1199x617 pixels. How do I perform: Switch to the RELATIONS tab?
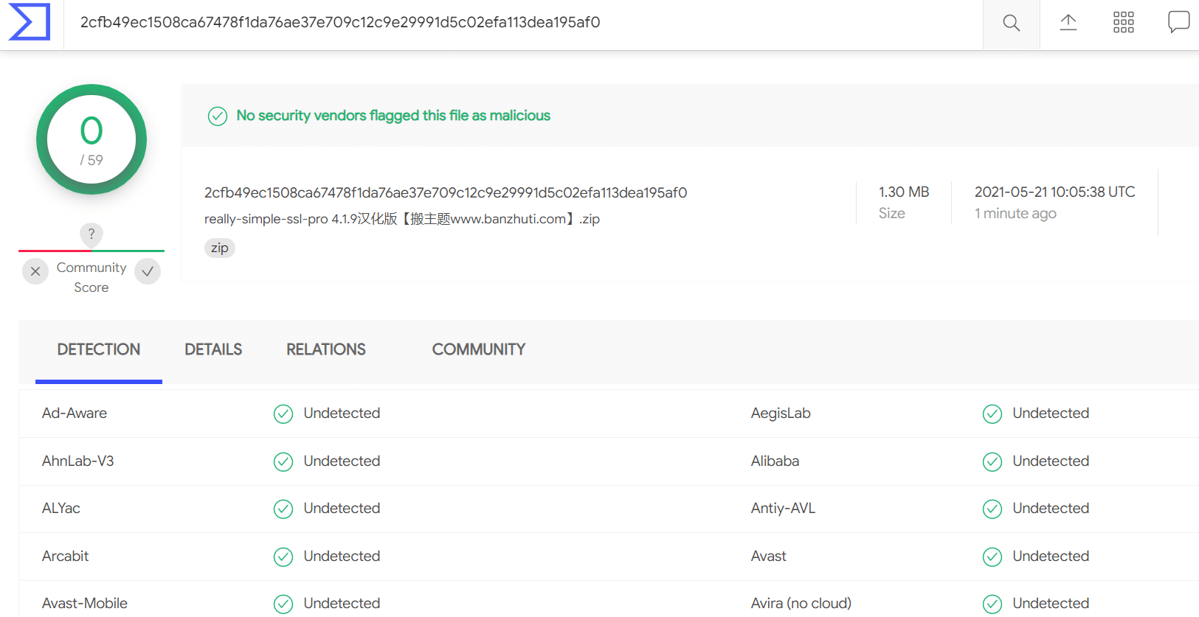coord(326,349)
